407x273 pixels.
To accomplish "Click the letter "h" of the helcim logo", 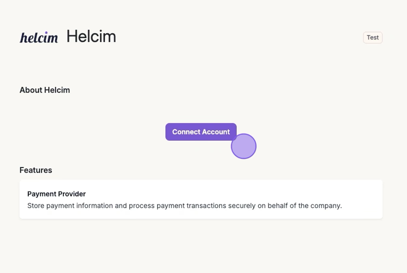I will pyautogui.click(x=24, y=38).
